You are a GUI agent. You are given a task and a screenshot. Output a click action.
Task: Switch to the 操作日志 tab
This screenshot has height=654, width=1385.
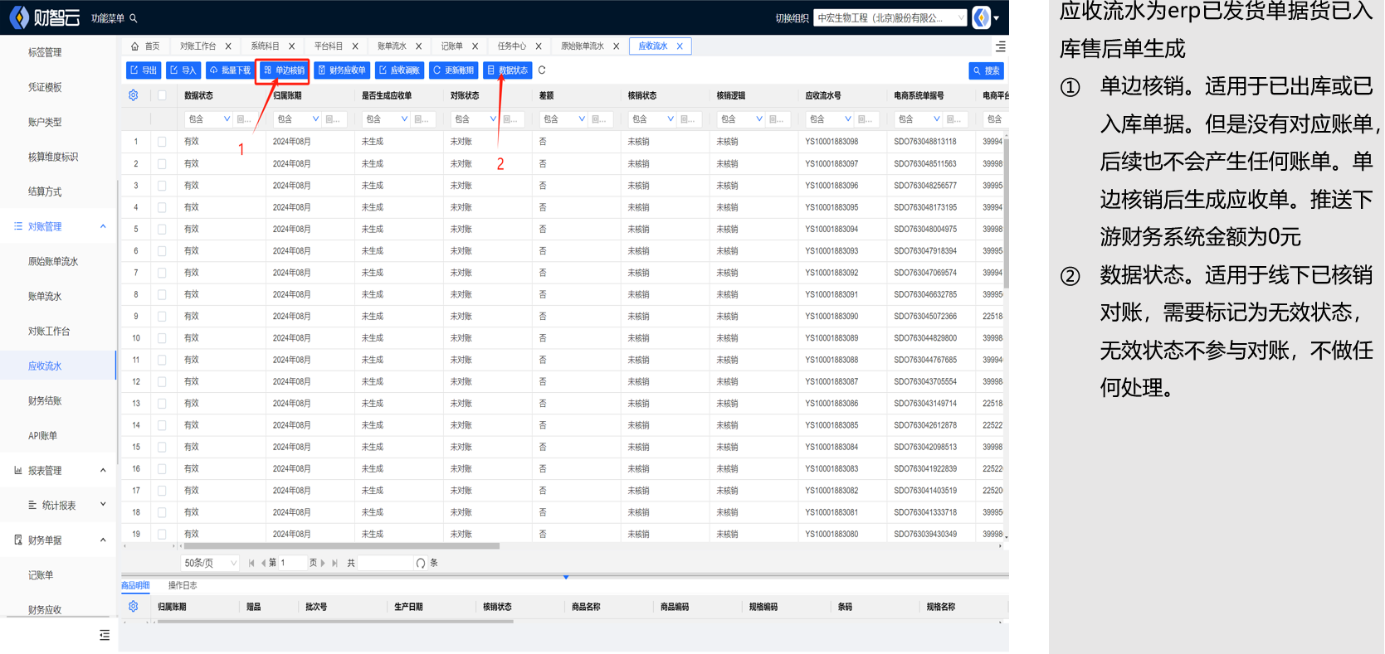(x=183, y=585)
